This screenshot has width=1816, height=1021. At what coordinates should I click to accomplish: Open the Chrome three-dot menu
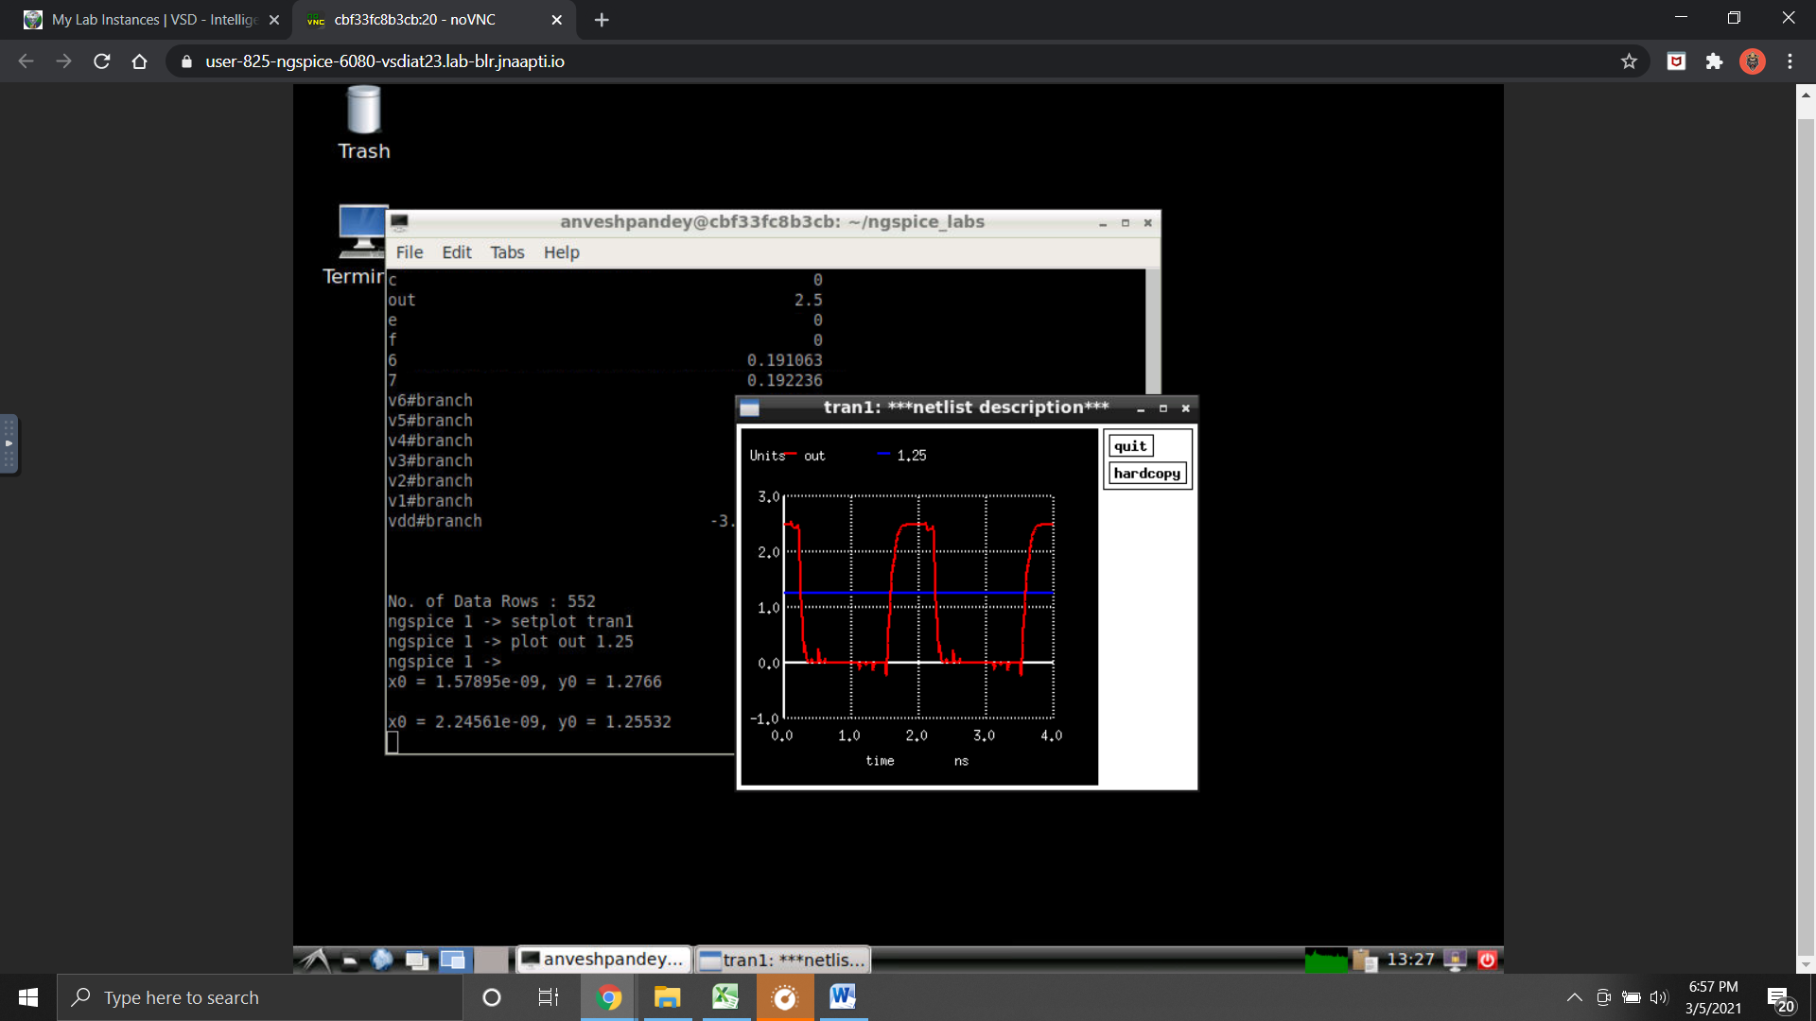pyautogui.click(x=1790, y=61)
